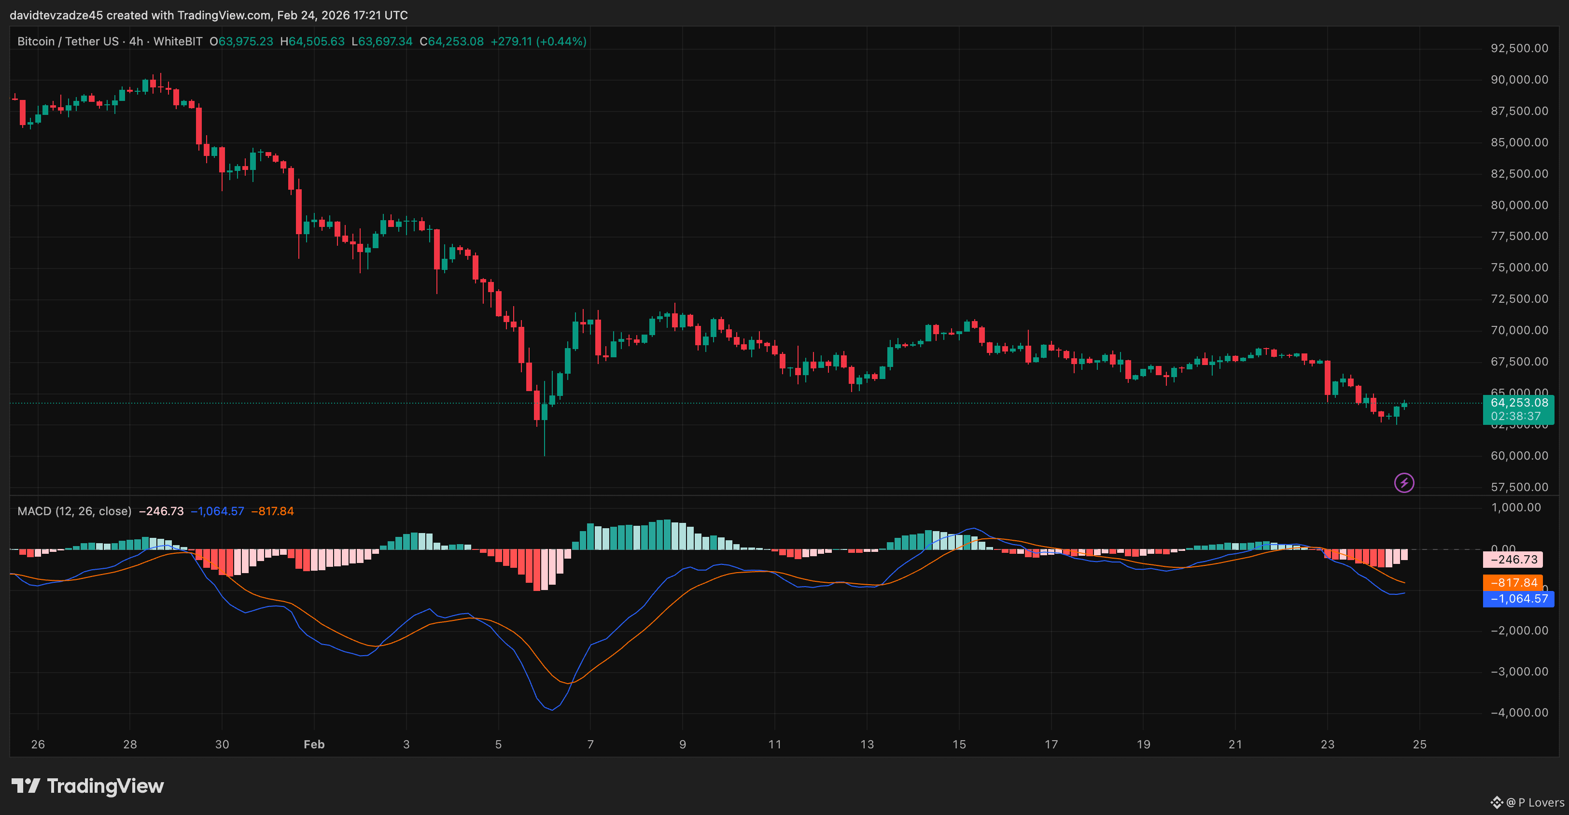Click the orange −817.84 value in MACD legend
The image size is (1569, 815).
[273, 511]
